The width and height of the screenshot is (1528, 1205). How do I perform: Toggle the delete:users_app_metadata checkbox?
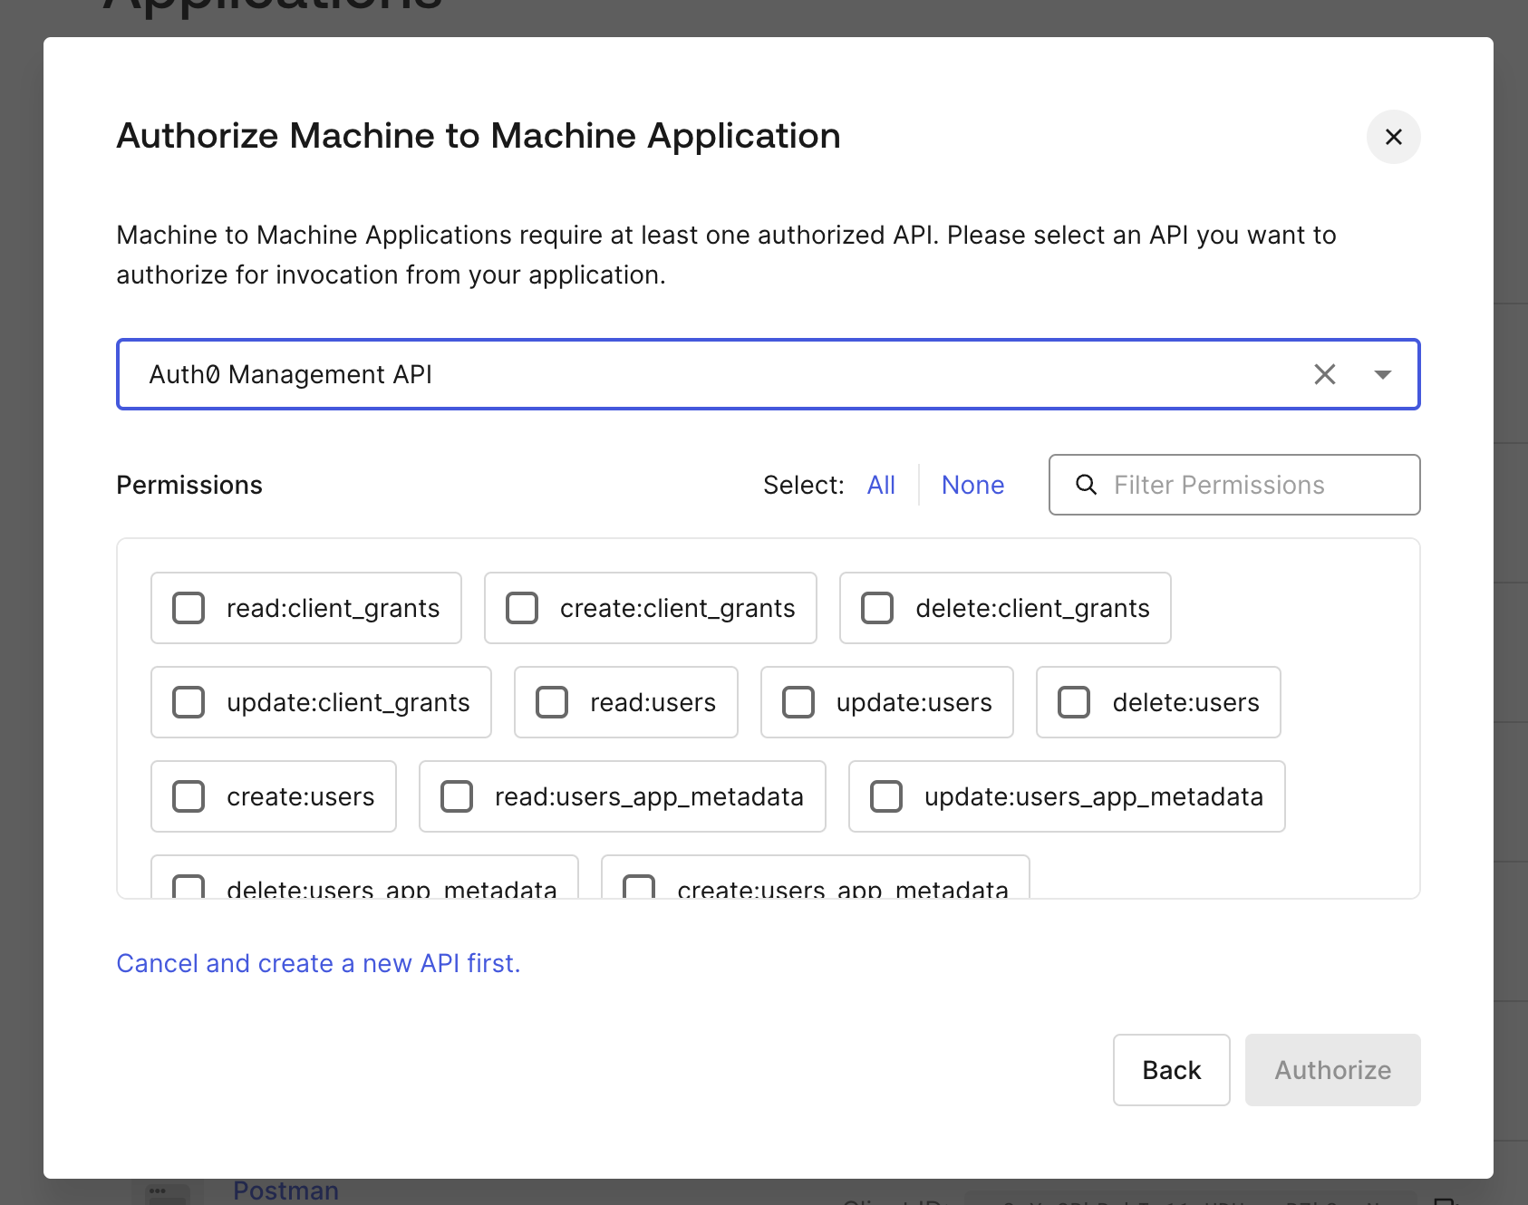point(189,887)
